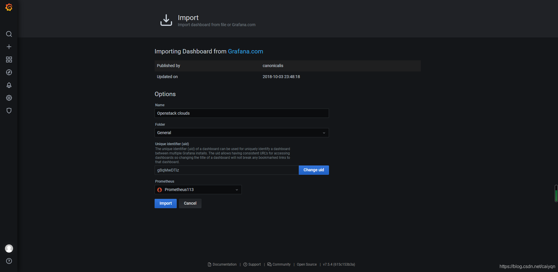Click the Folder dropdown chevron arrow

pyautogui.click(x=324, y=133)
